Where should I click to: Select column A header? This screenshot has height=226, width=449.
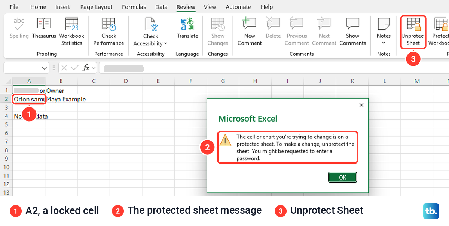pyautogui.click(x=29, y=81)
